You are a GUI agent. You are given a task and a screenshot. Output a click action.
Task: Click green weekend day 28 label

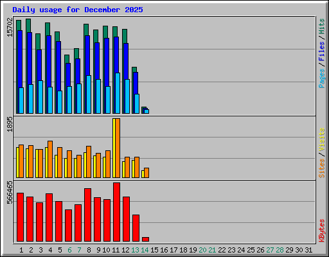click(x=280, y=250)
